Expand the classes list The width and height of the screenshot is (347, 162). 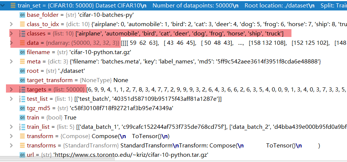[x=11, y=34]
